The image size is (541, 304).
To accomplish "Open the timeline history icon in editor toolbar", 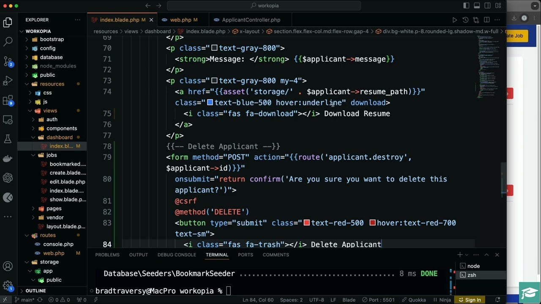I will tap(465, 20).
